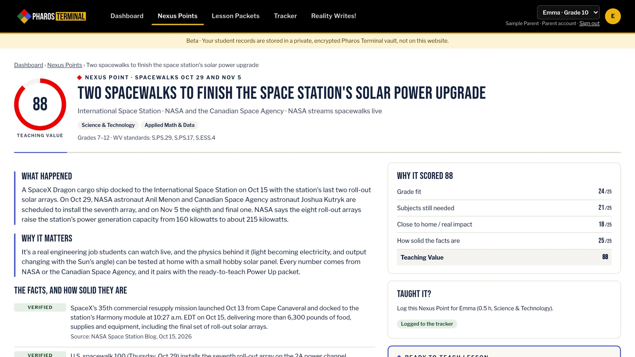
Task: Click the 'Why It Scored 88' heading
Action: pyautogui.click(x=425, y=176)
